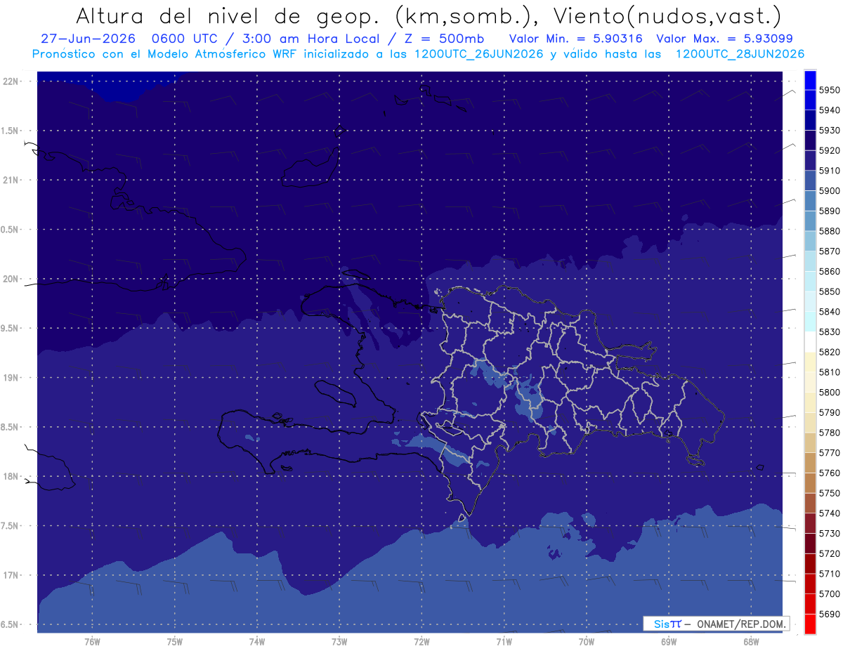
Task: Click the 75W longitude axis label
Action: (x=174, y=642)
